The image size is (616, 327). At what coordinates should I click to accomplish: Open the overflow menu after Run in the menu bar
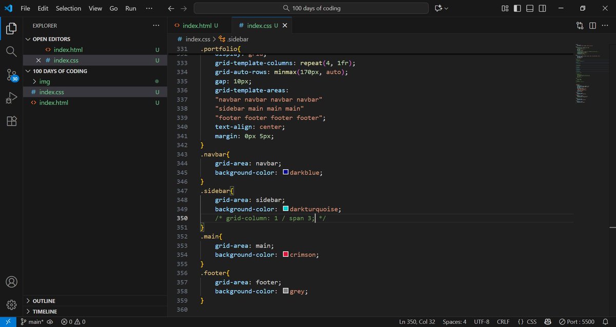(x=149, y=8)
